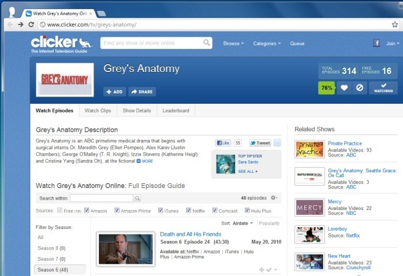Image resolution: width=403 pixels, height=276 pixels.
Task: Filter by Season 8 (0)
Action: point(51,248)
